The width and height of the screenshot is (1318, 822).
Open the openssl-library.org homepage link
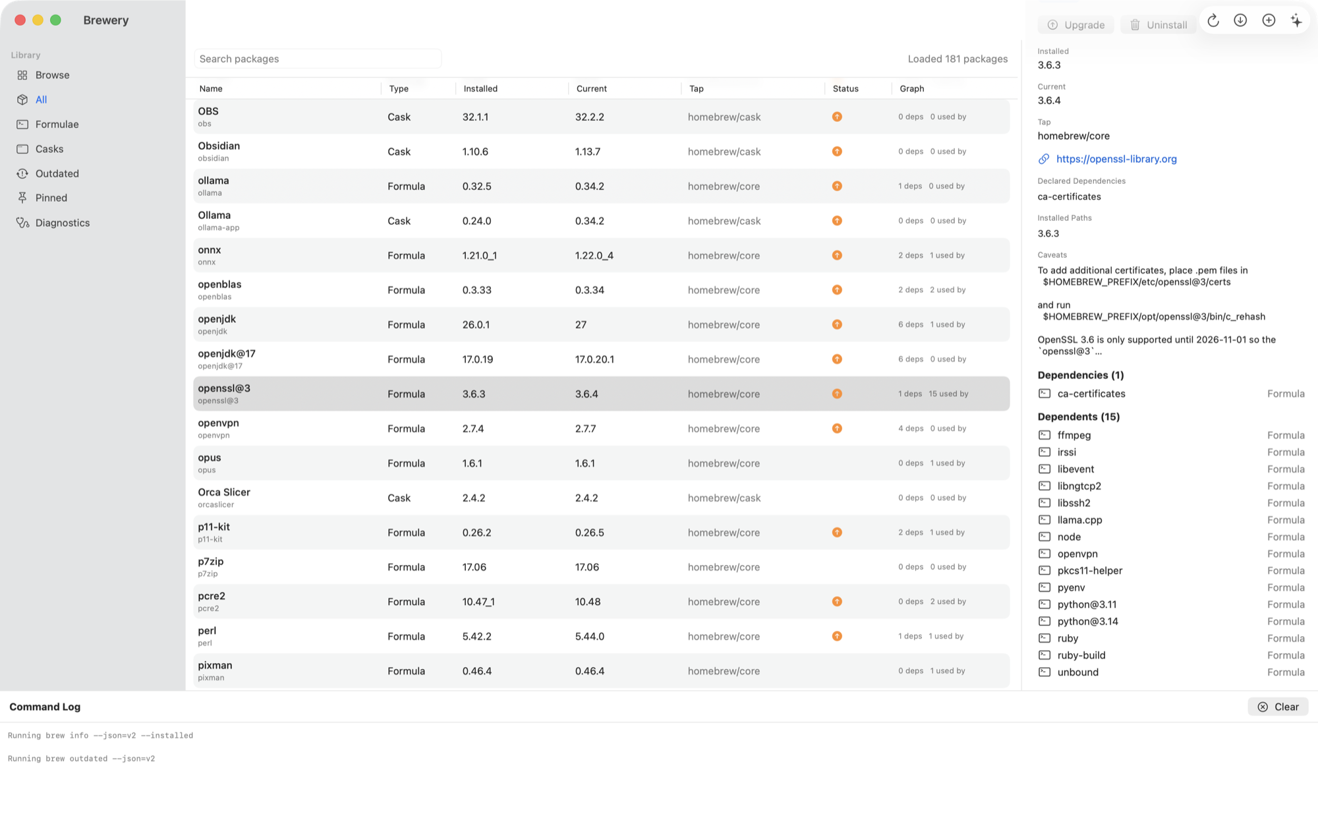(1116, 159)
